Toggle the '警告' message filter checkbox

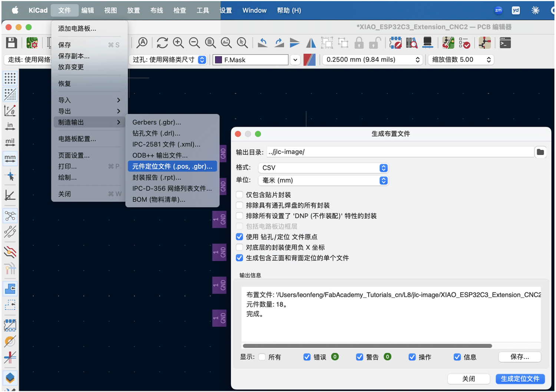[x=360, y=357]
